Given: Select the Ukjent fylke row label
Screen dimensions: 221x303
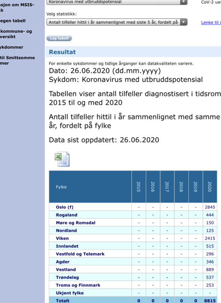Looking at the screenshot, I should (70, 293).
